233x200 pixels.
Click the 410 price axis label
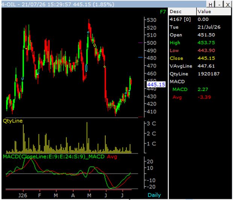pyautogui.click(x=151, y=112)
